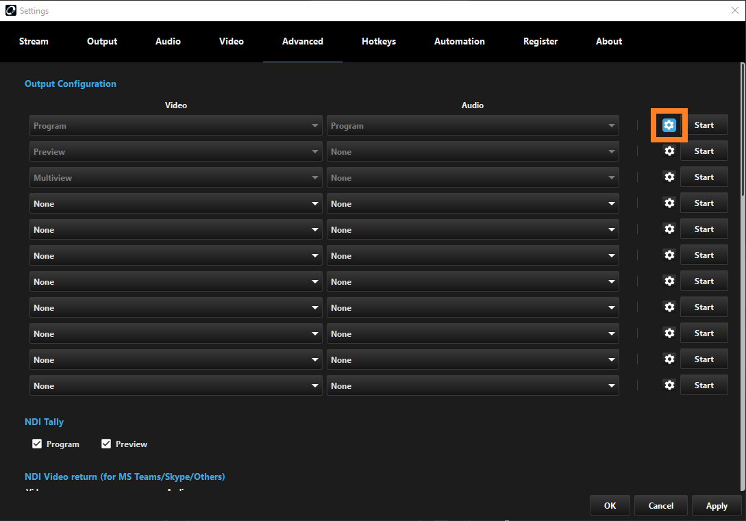Click gear icon on sixth output row
Viewport: 746px width, 521px height.
click(x=669, y=255)
